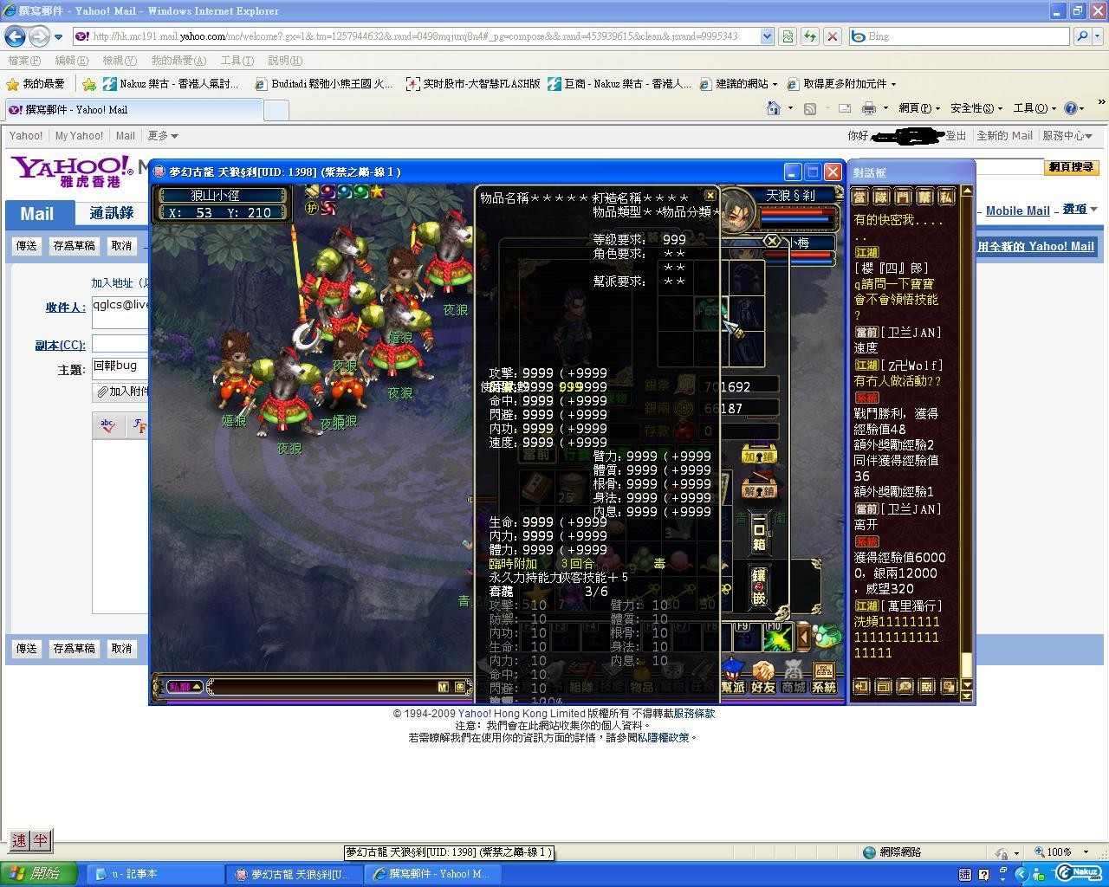Open the 商城 shop icon

(x=793, y=677)
